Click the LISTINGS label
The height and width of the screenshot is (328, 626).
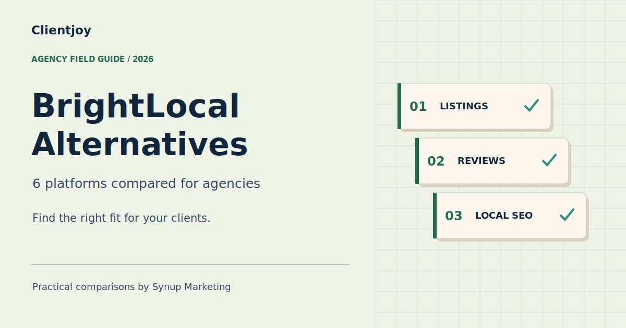click(464, 106)
